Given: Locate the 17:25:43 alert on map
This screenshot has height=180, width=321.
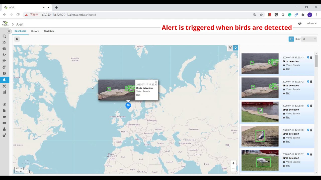Looking at the screenshot, I should (x=308, y=57).
